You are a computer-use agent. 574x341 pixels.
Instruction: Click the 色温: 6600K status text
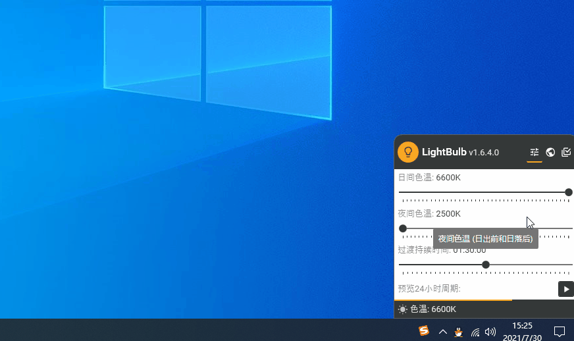433,309
